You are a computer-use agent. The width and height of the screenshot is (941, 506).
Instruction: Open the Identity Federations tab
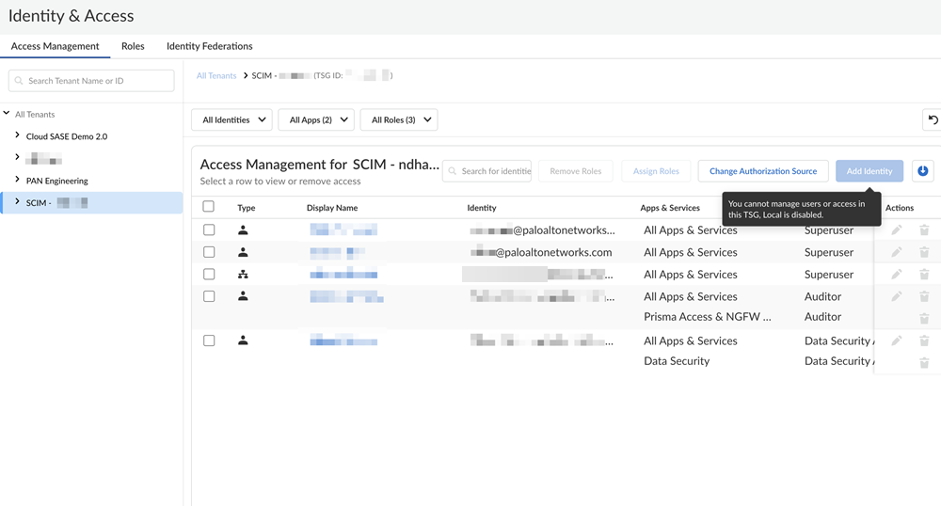(209, 46)
